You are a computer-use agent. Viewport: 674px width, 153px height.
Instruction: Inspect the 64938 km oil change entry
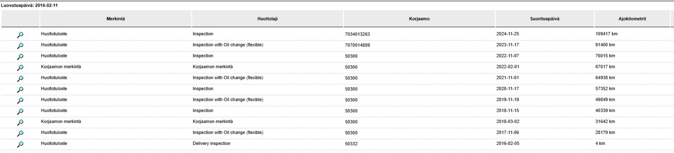click(x=20, y=78)
